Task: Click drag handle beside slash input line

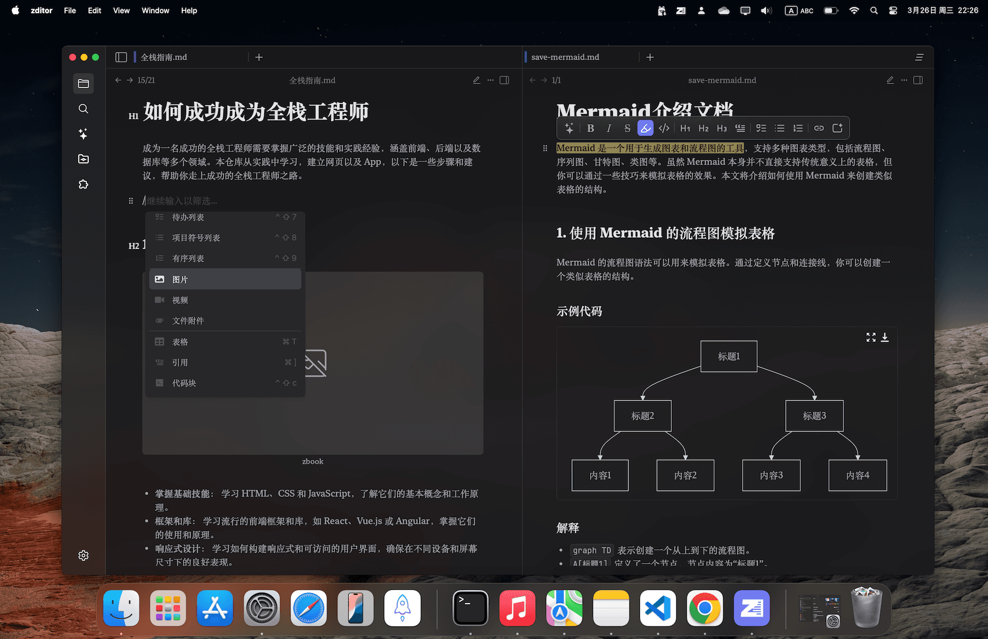Action: (x=131, y=201)
